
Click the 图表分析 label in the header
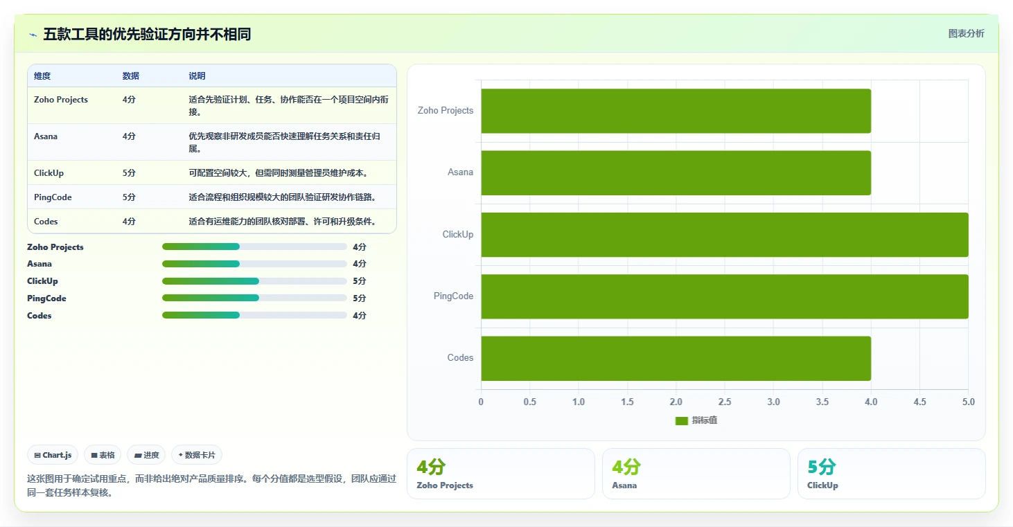966,33
